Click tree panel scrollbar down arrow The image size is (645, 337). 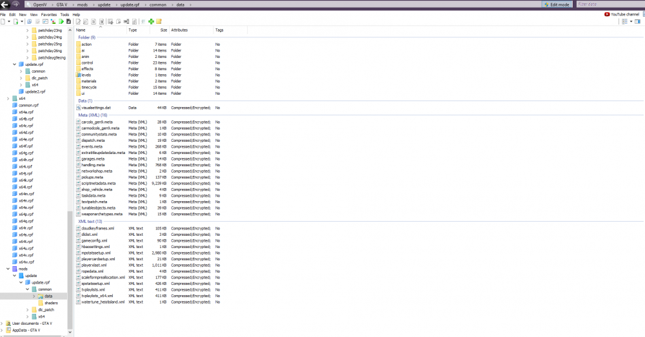coord(70,332)
